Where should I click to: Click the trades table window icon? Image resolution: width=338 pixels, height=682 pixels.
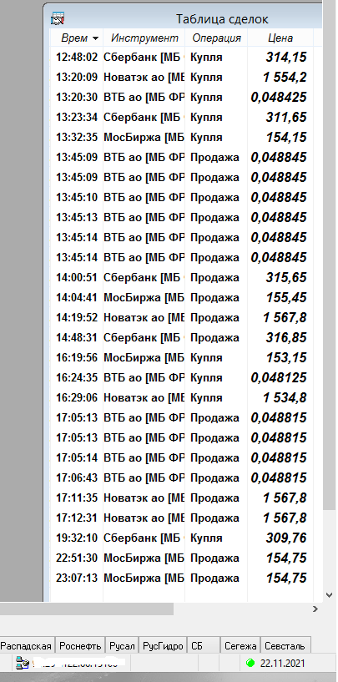[58, 19]
